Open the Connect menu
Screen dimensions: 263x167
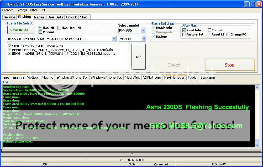click(x=7, y=10)
